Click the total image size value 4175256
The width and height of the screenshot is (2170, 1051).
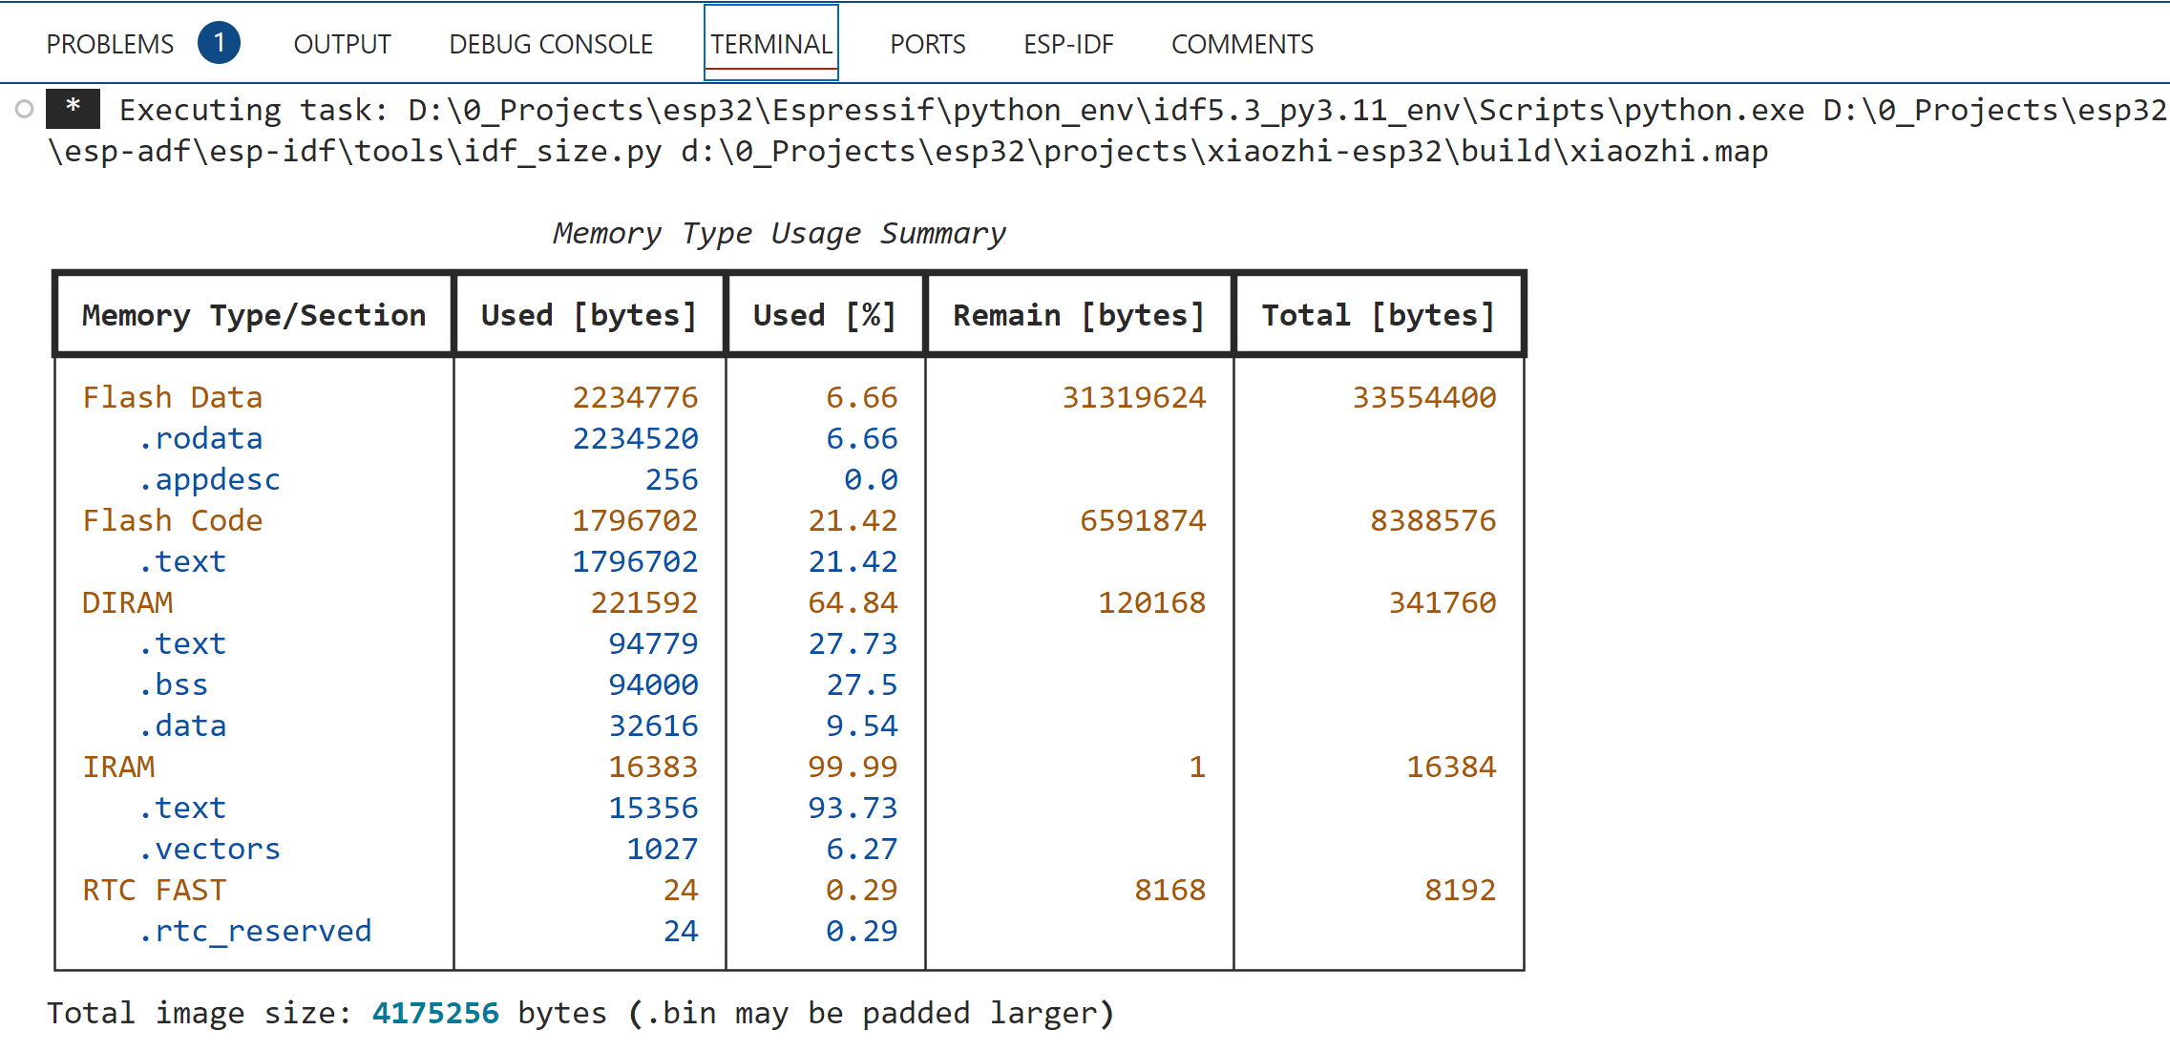[435, 1013]
